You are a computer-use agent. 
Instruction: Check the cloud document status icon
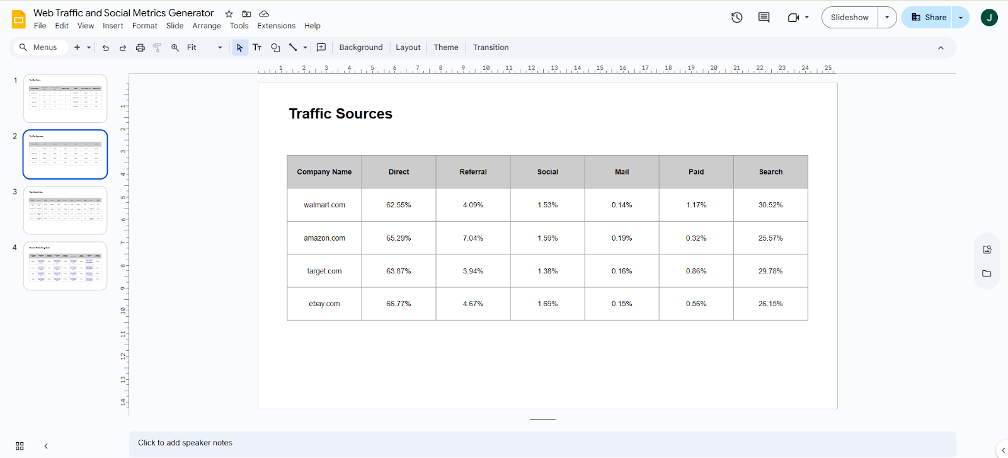point(264,14)
